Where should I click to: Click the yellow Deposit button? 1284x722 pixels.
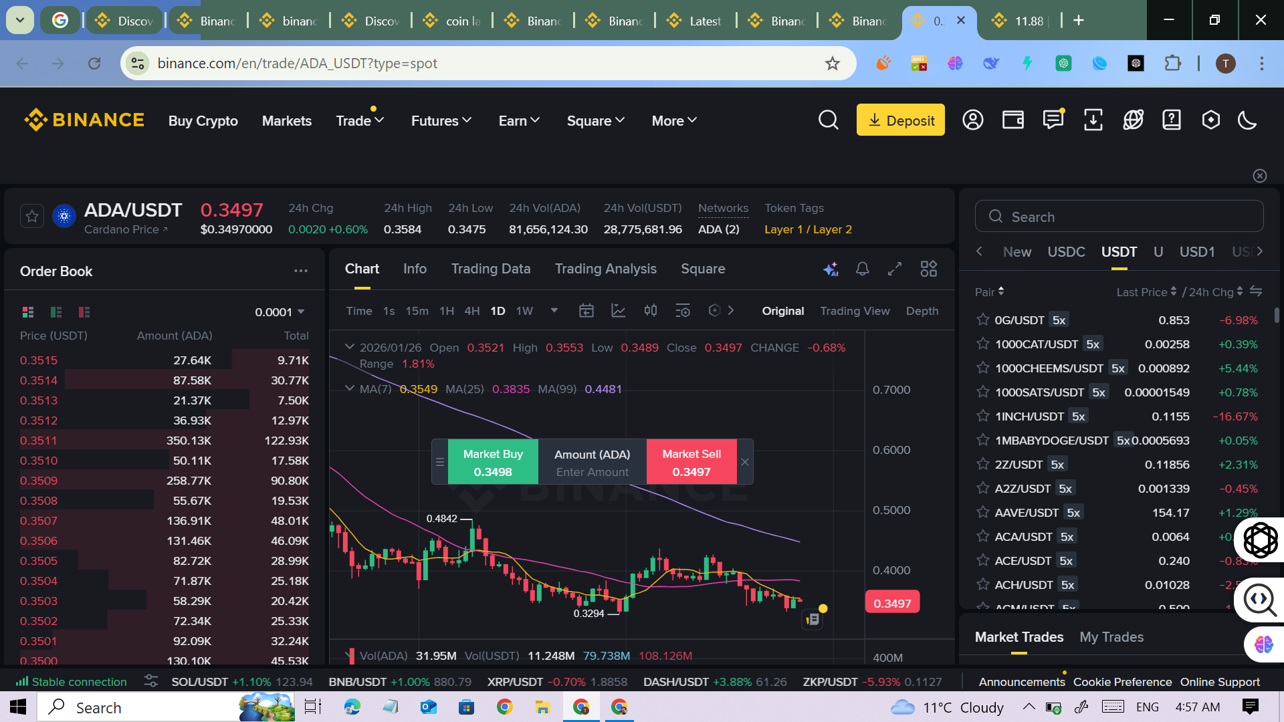pyautogui.click(x=900, y=120)
